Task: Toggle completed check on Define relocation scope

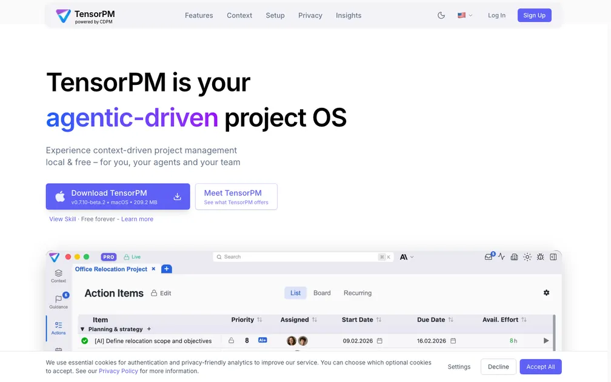Action: point(85,341)
